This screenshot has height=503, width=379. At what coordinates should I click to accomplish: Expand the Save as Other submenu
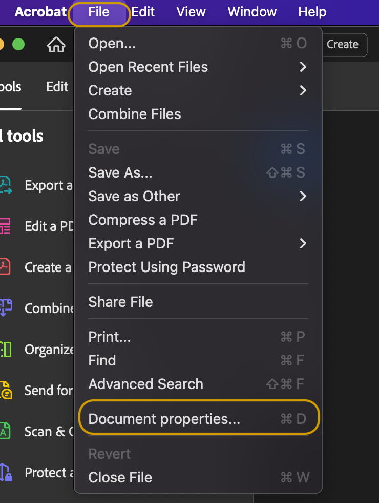pos(303,197)
